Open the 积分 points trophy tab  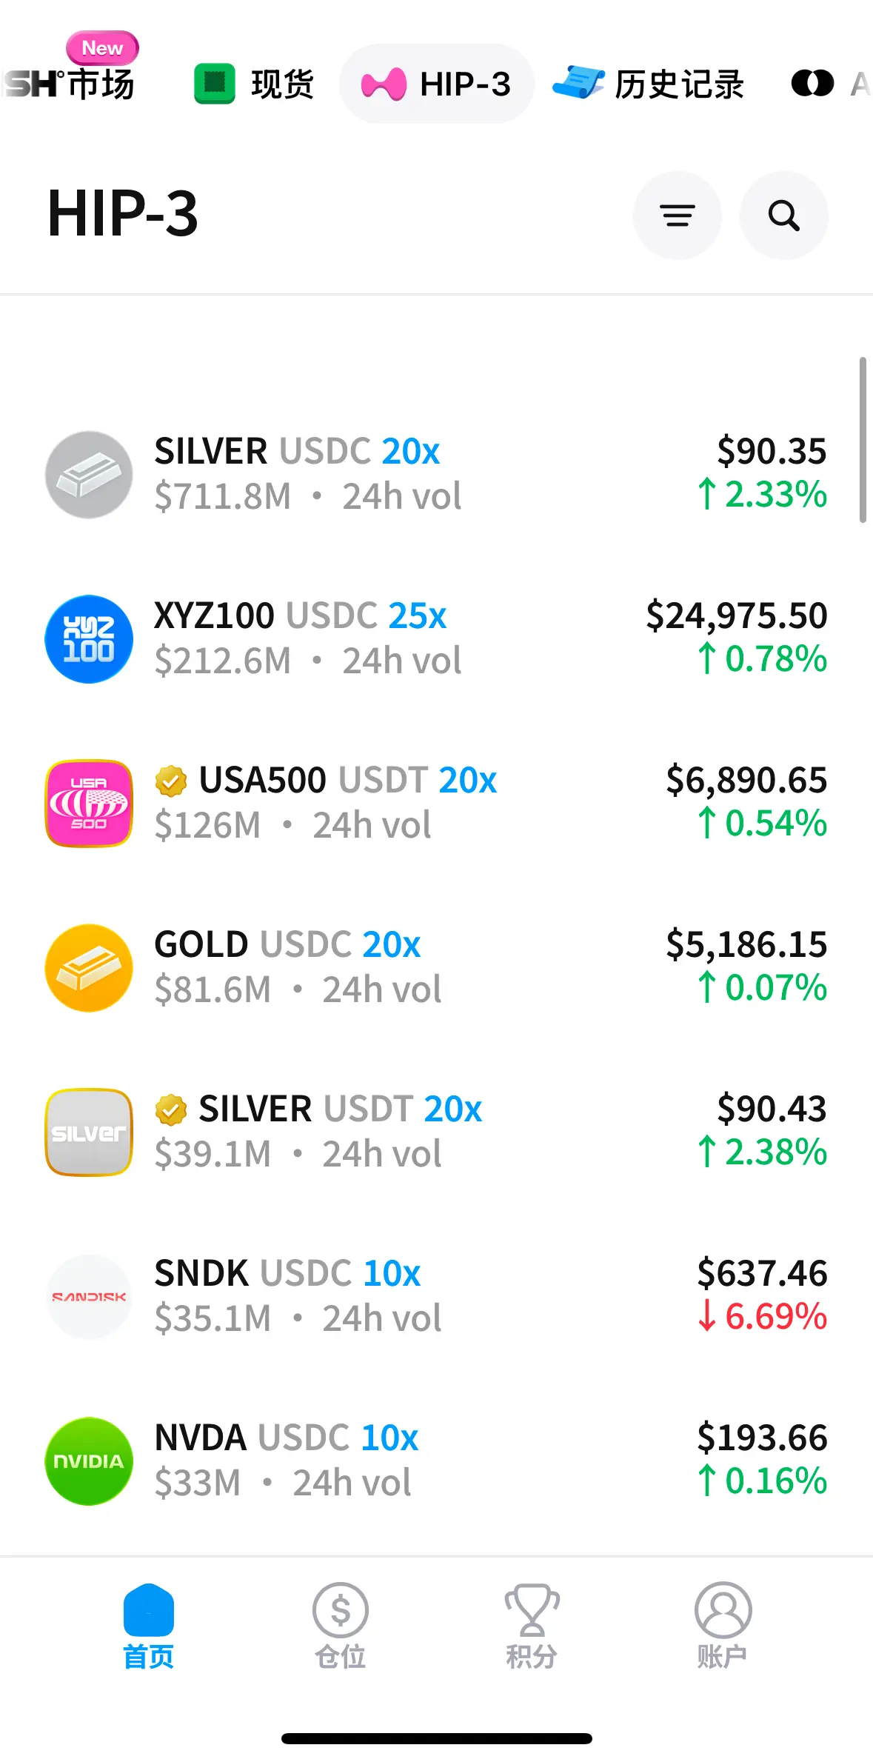point(532,1625)
